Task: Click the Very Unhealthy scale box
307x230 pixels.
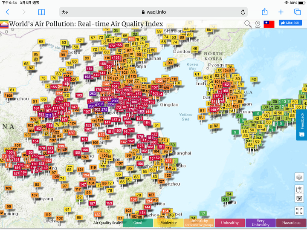Action: 261,223
